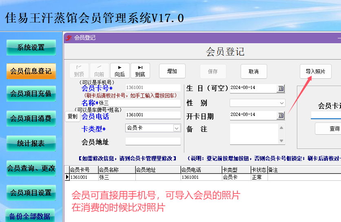Viewport: 341px width, 222px height.
Task: Open 会员项目消费 in the sidebar
Action: pyautogui.click(x=31, y=118)
